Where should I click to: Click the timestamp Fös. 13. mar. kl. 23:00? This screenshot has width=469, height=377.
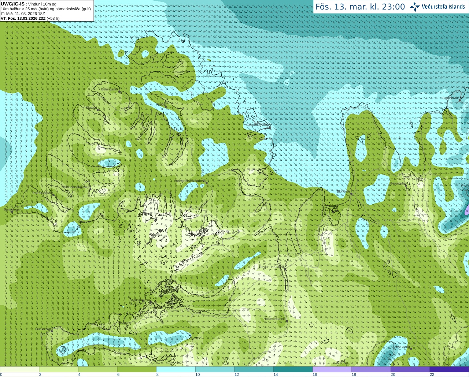pyautogui.click(x=360, y=7)
